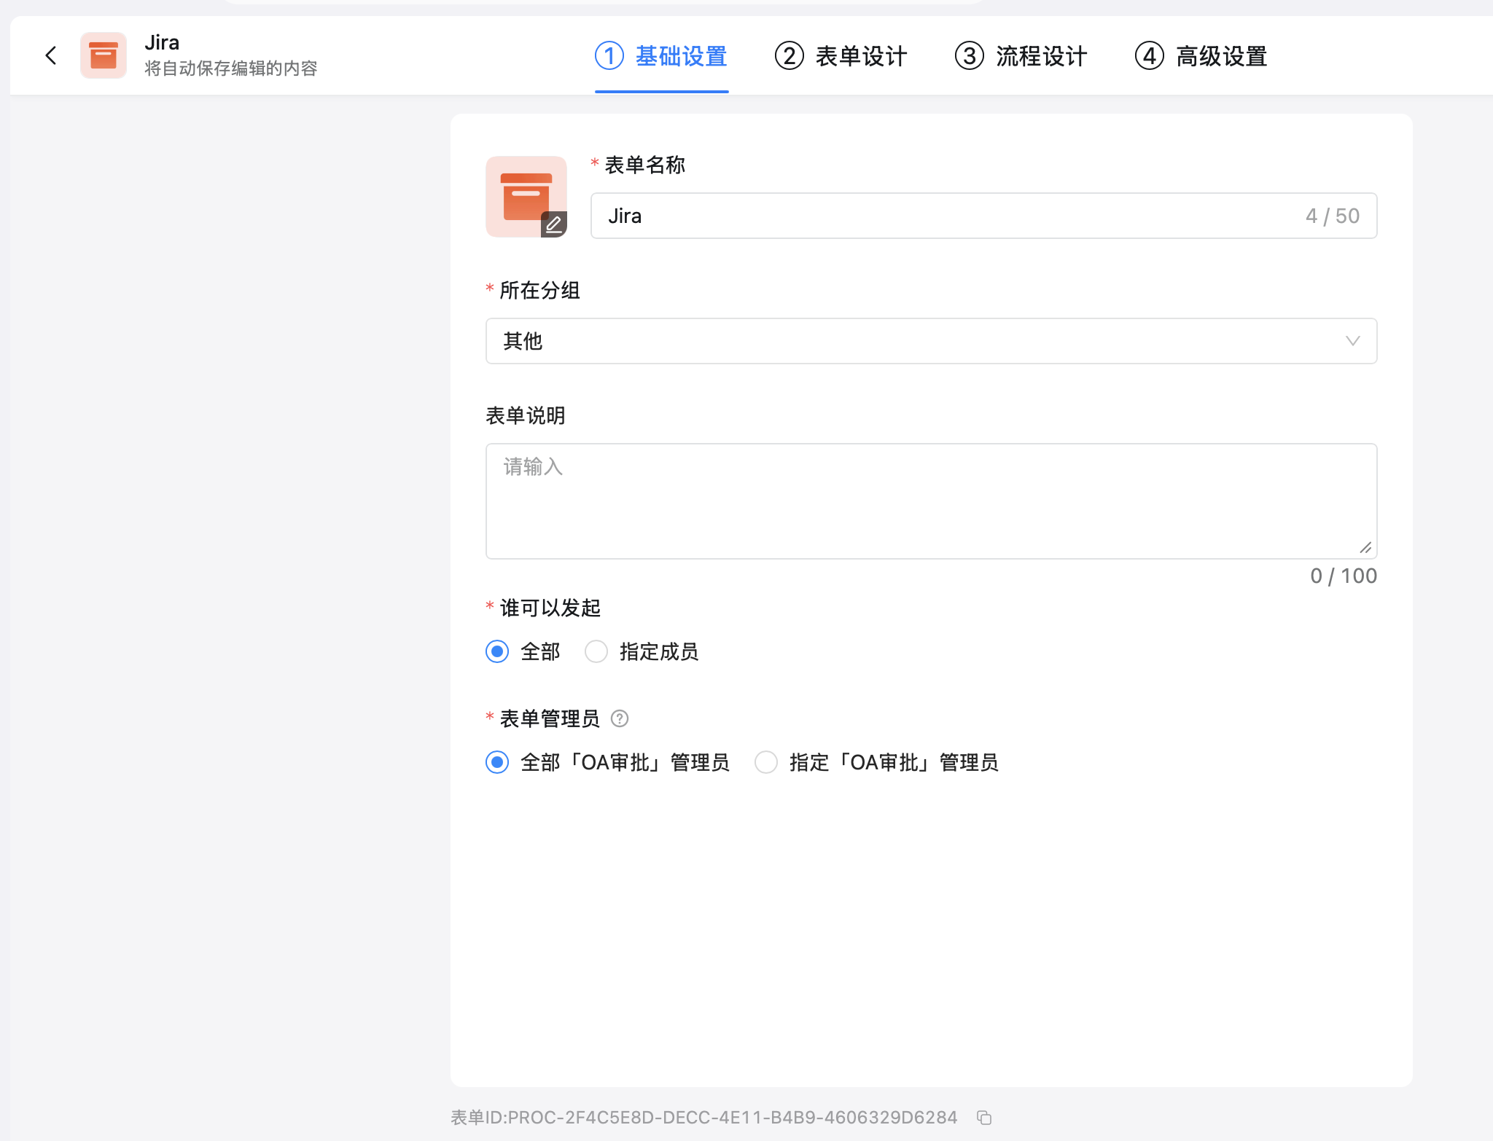This screenshot has width=1493, height=1141.
Task: Select the 全部 radio under 谁可以发起
Action: point(497,651)
